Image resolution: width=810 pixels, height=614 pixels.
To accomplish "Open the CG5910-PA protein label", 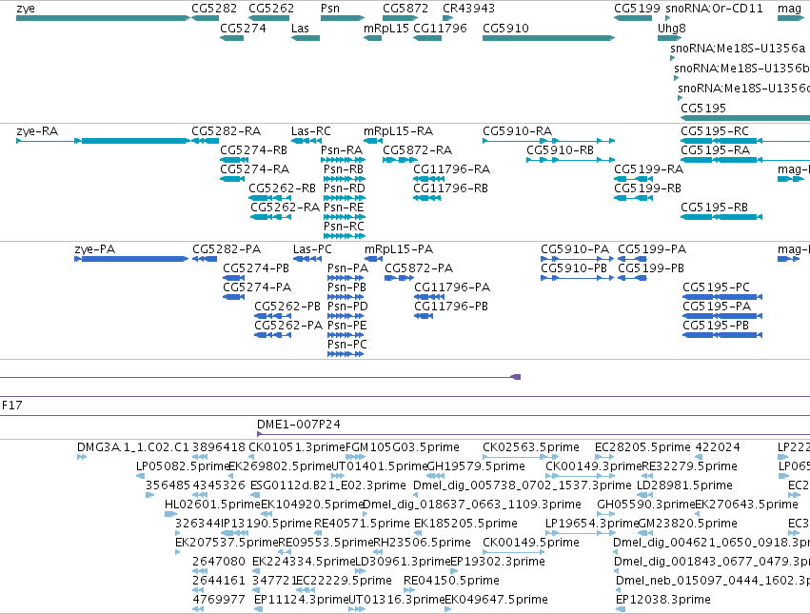I will [575, 249].
